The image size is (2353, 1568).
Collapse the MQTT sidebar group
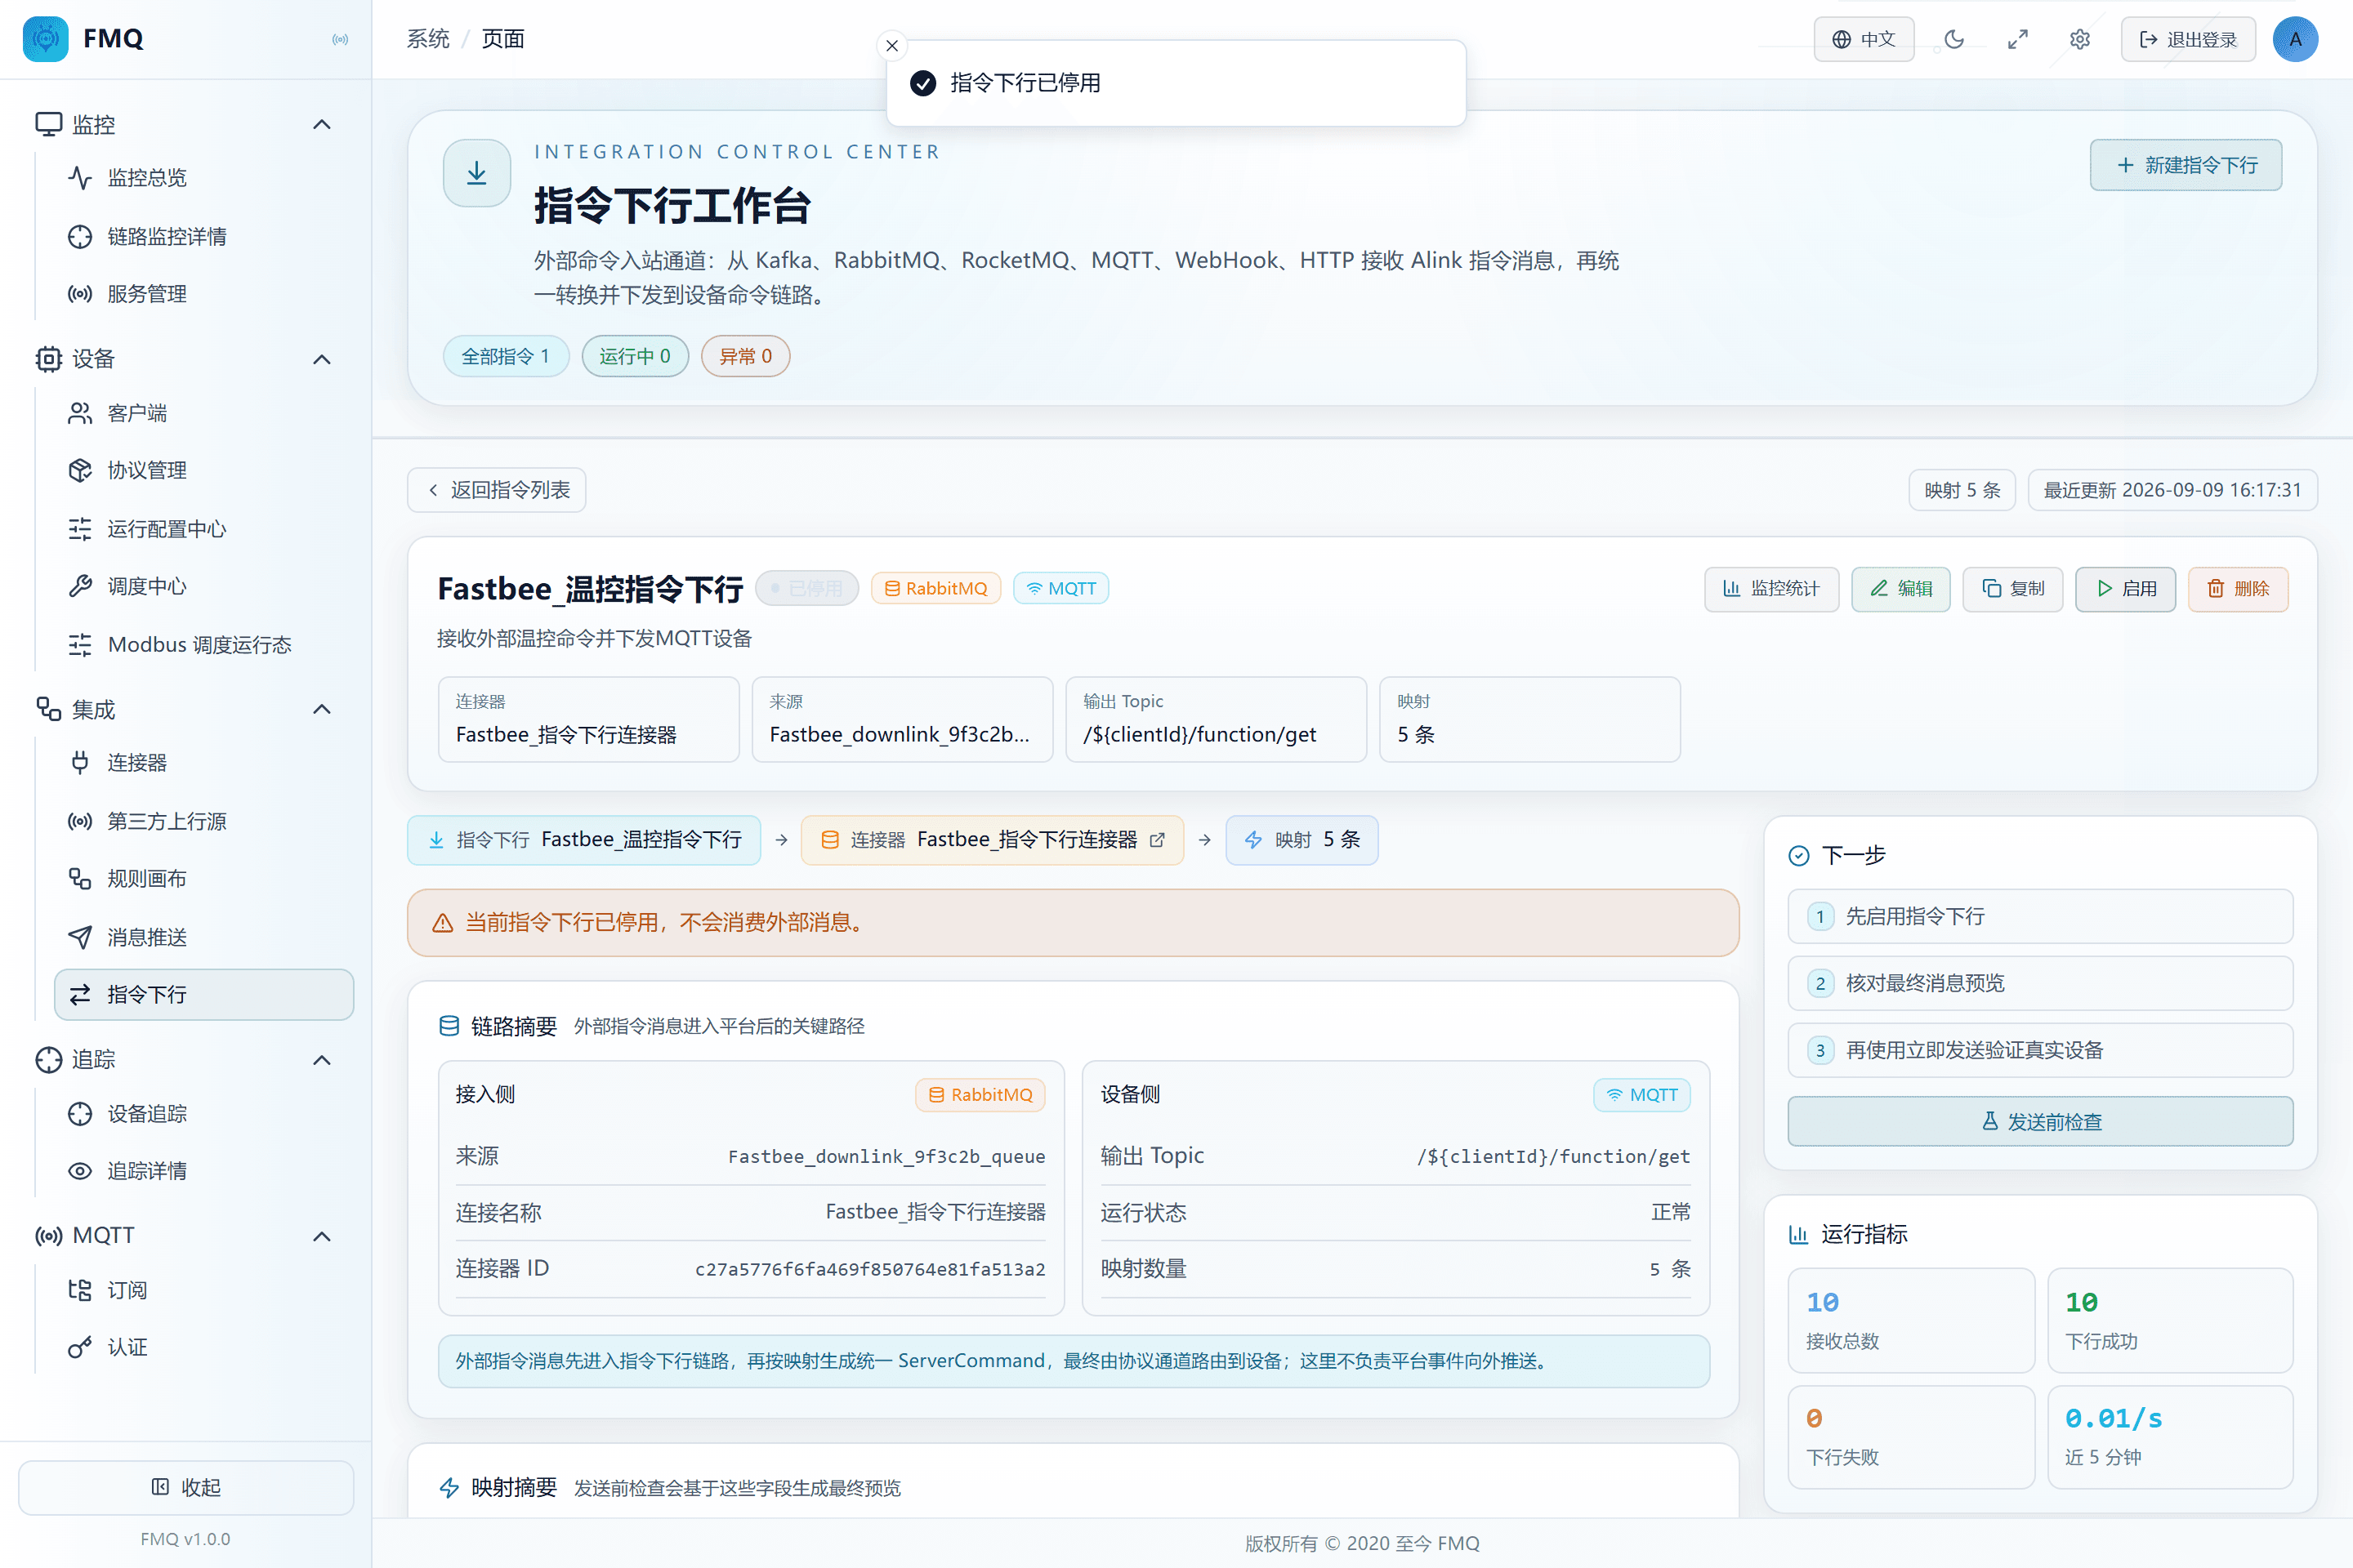point(321,1236)
